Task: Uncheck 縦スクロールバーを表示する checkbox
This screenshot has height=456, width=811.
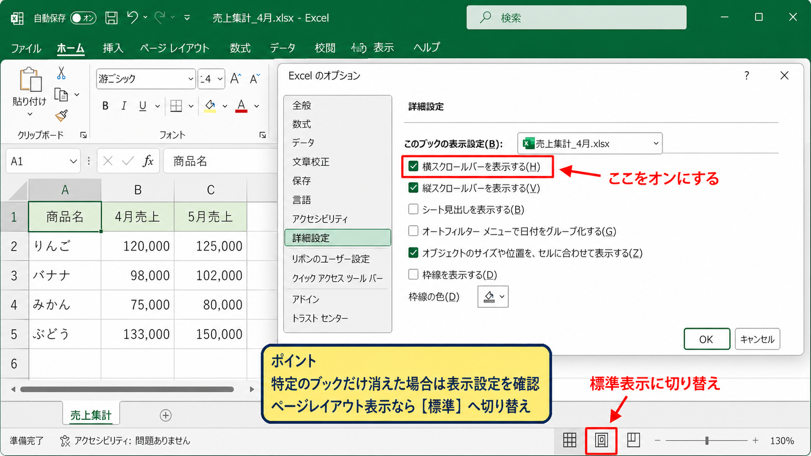Action: pos(413,188)
